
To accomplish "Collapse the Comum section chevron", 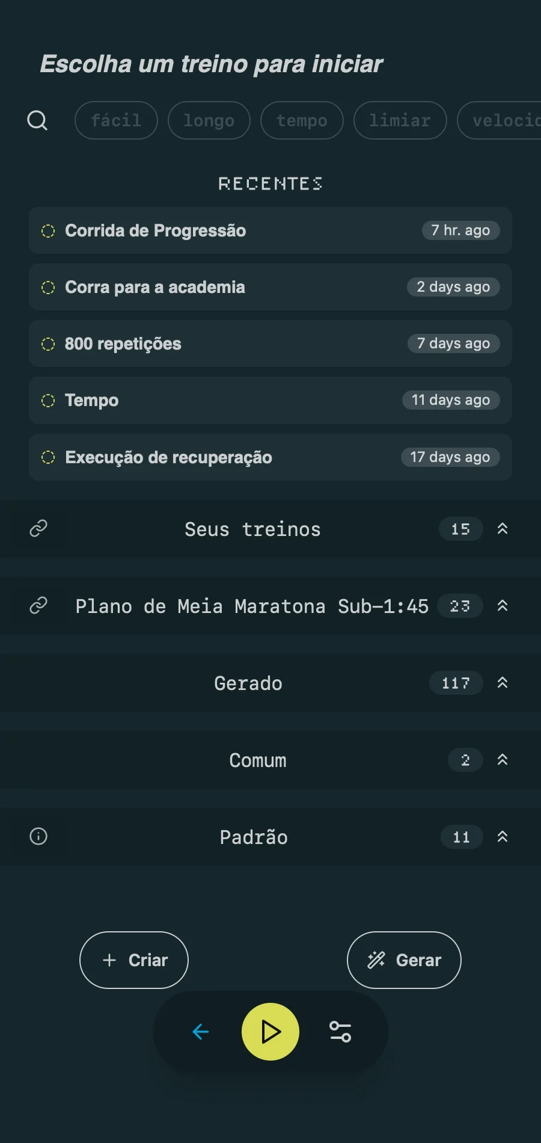I will (503, 760).
